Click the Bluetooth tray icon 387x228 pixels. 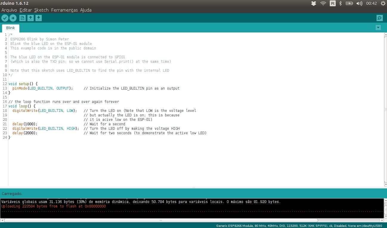tap(340, 4)
